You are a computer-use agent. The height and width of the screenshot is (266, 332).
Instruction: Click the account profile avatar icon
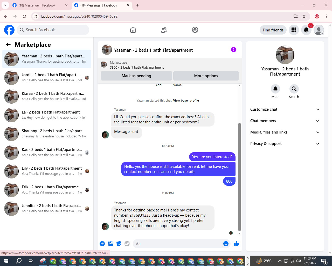tap(319, 30)
